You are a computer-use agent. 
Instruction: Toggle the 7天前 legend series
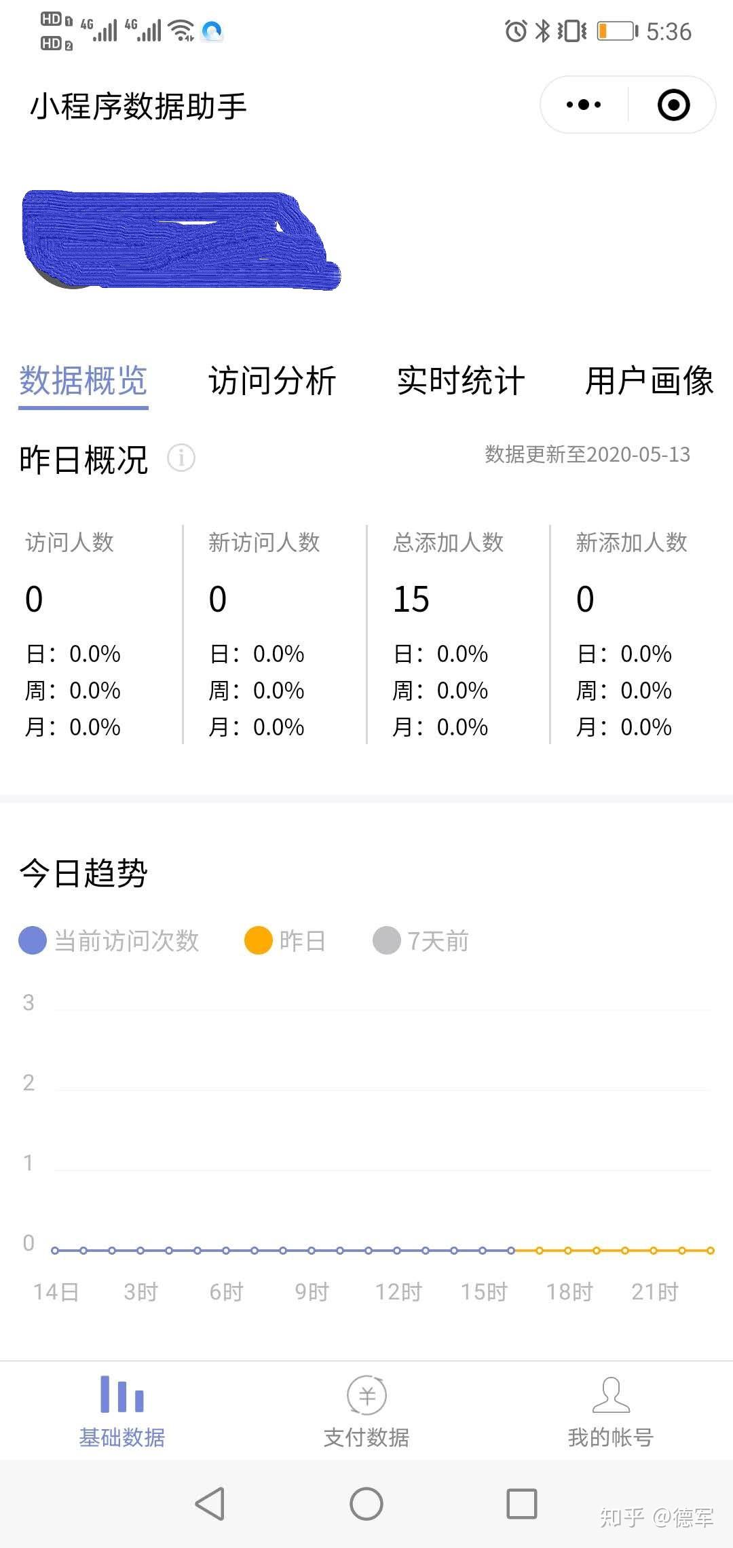tap(421, 941)
